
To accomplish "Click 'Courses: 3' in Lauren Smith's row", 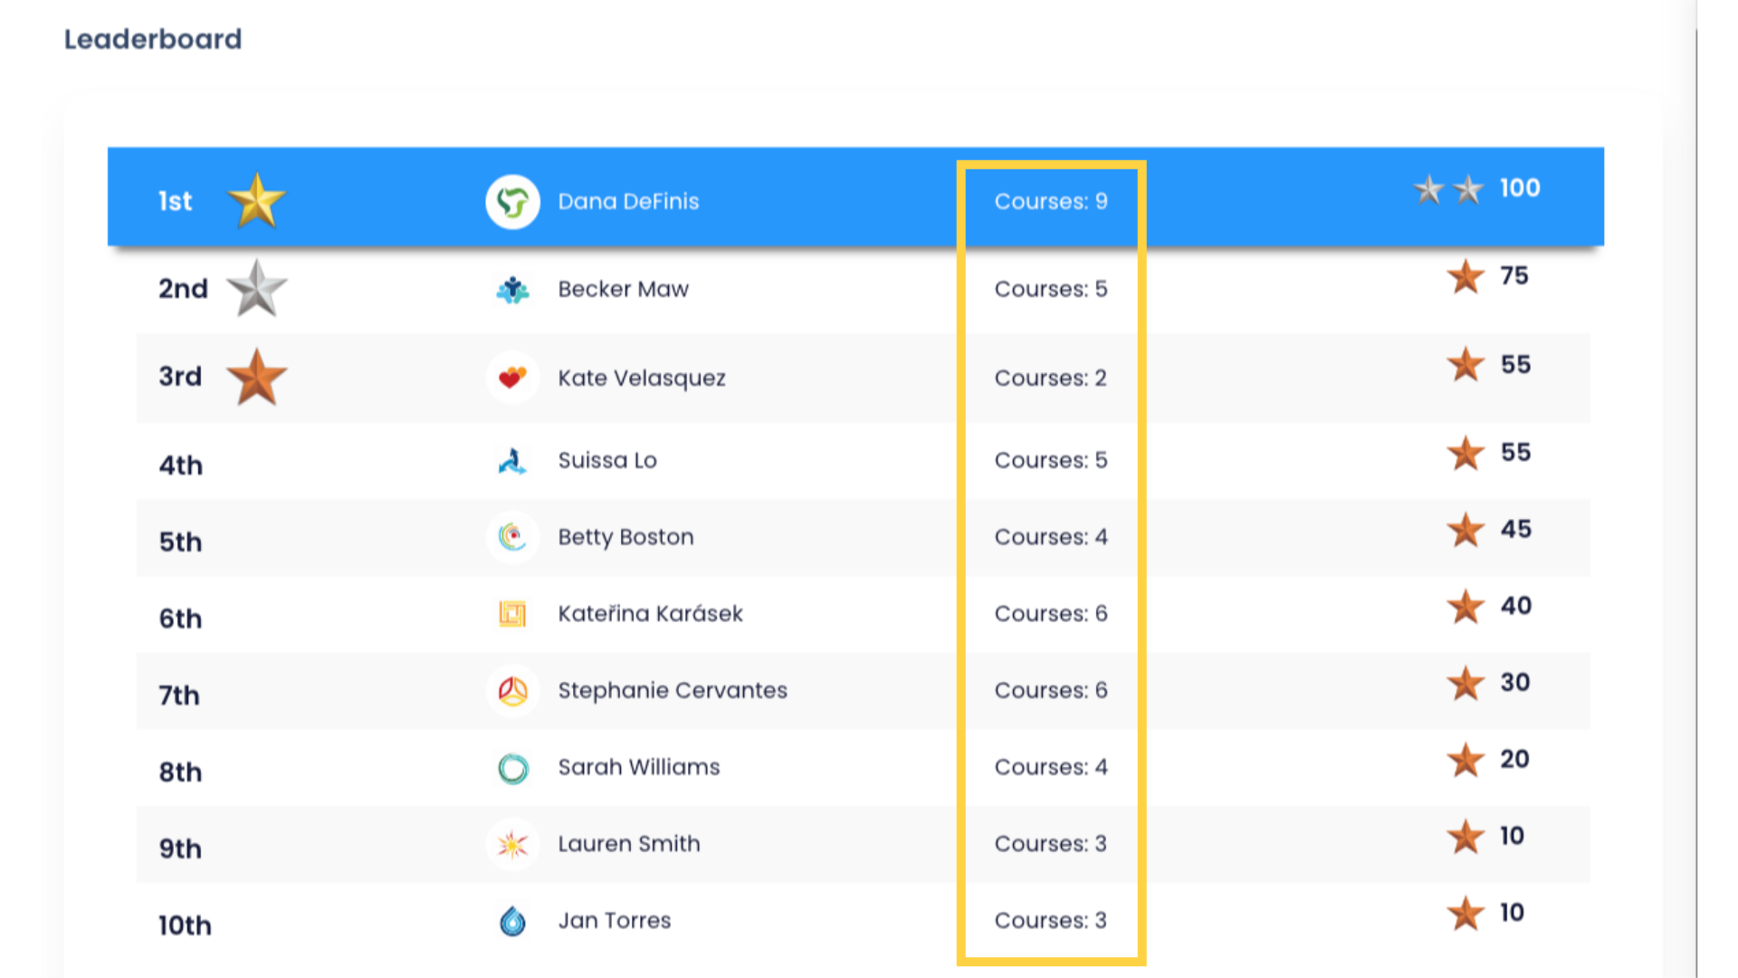I will 1051,843.
